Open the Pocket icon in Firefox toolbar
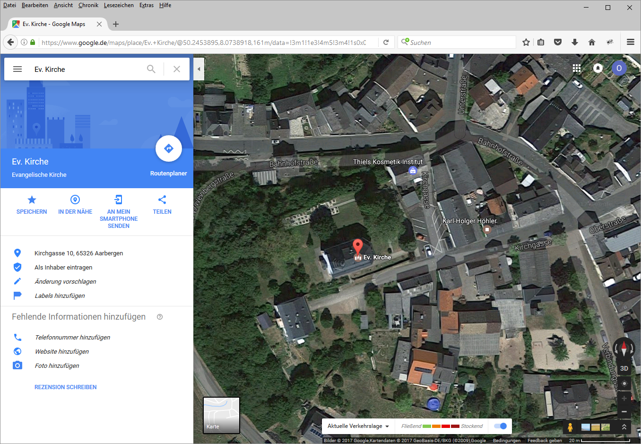The height and width of the screenshot is (444, 641). pyautogui.click(x=558, y=42)
